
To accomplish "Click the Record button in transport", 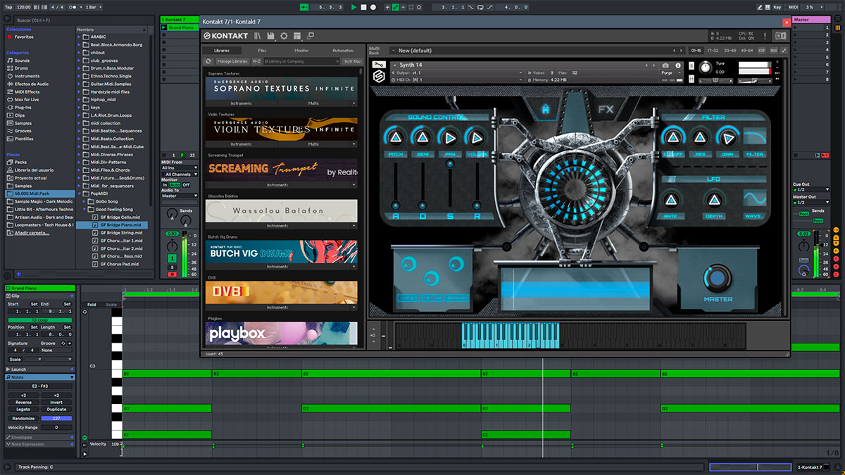I will tap(373, 6).
